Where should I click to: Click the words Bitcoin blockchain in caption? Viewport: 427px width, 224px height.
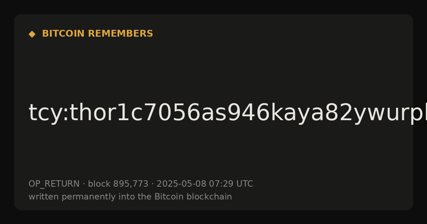pyautogui.click(x=193, y=197)
